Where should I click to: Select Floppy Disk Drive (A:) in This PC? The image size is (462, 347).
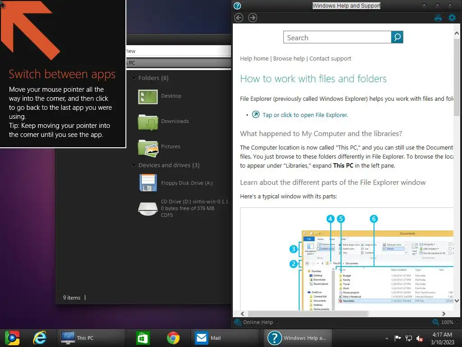176,183
